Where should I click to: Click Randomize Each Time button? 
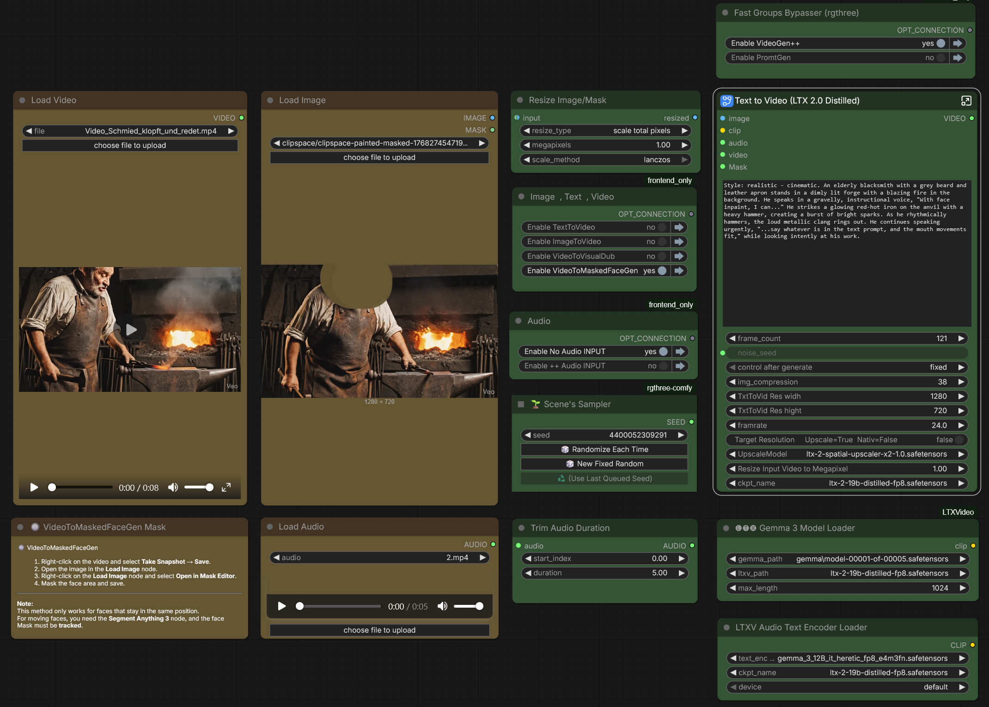604,450
